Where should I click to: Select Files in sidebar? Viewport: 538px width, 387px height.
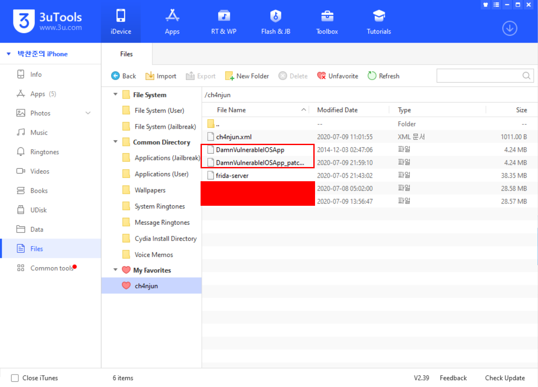(x=50, y=249)
